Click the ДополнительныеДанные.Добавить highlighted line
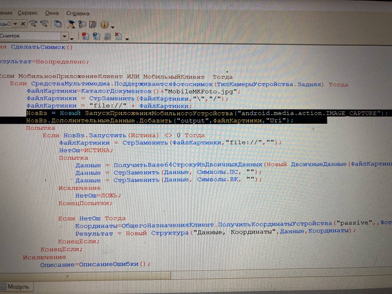This screenshot has height=294, width=392. coord(160,121)
